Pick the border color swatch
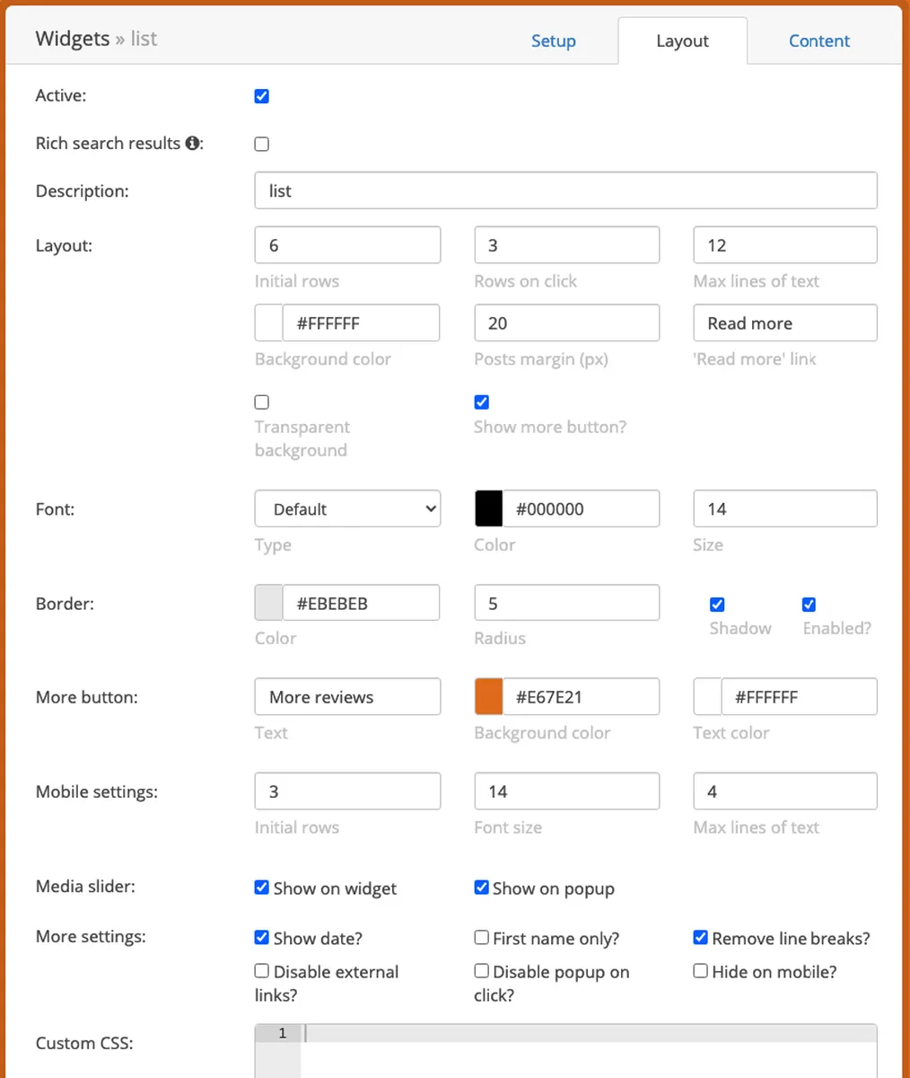The height and width of the screenshot is (1078, 910). point(269,604)
